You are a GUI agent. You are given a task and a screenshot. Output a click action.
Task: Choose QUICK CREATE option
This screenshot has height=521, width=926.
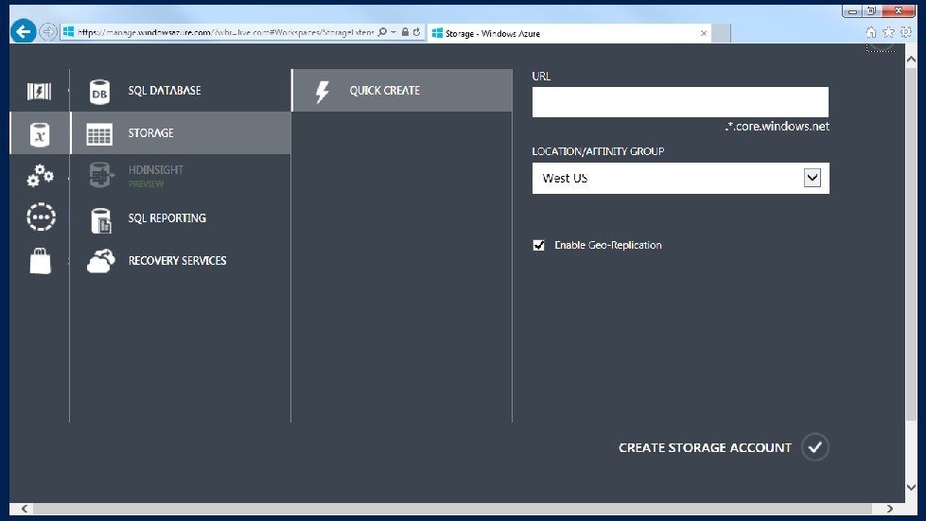tap(402, 90)
